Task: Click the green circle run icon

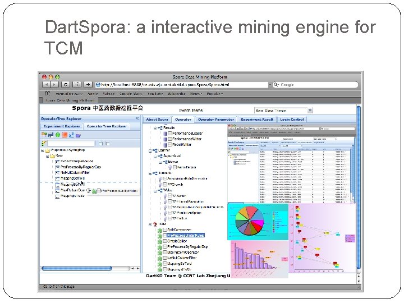Action: [x=58, y=135]
